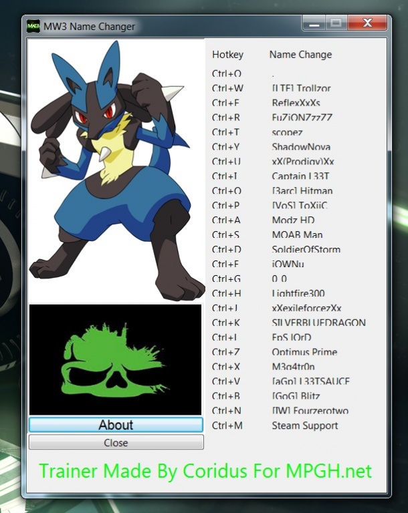Select the '[LTE] Trollzor' name entry
Image resolution: width=408 pixels, height=513 pixels.
click(301, 88)
